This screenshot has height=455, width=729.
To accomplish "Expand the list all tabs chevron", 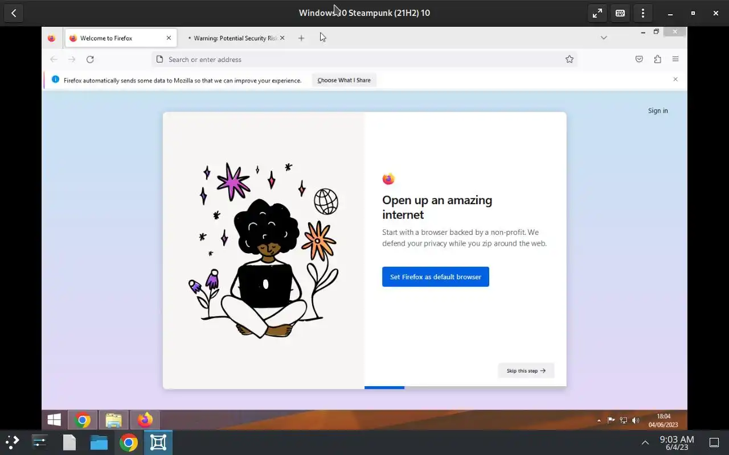I will tap(604, 38).
